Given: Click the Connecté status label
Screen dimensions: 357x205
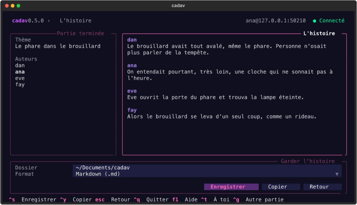Looking at the screenshot, I should click(x=332, y=21).
